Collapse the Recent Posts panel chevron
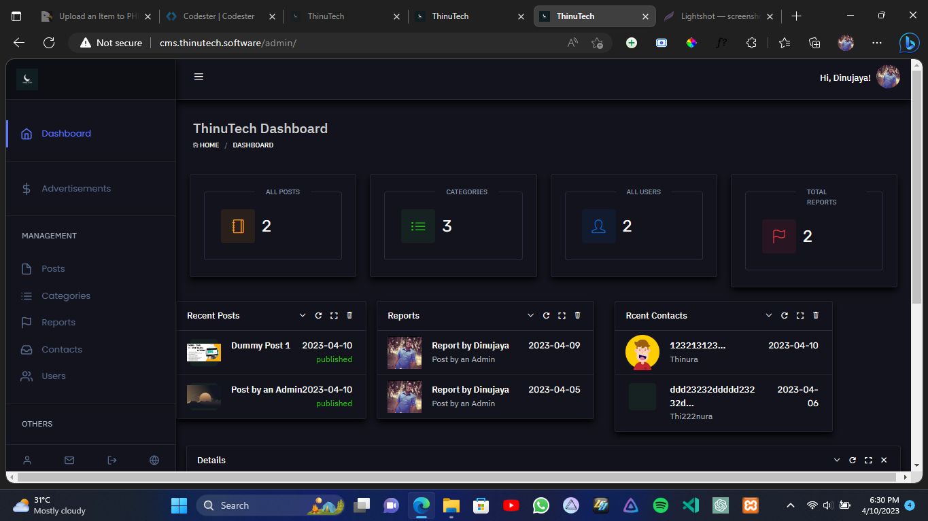 (x=303, y=315)
